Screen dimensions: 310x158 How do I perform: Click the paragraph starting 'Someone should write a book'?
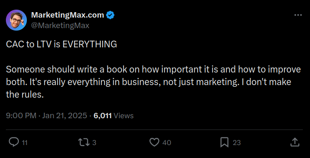tap(154, 82)
